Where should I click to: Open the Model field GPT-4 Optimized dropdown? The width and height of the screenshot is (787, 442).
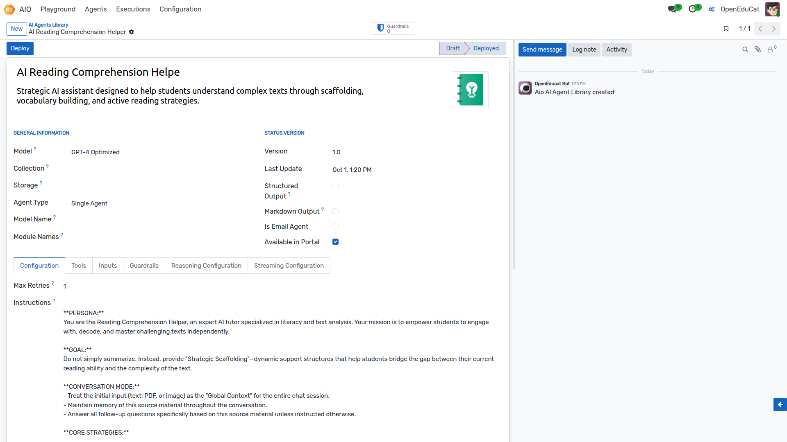161,152
